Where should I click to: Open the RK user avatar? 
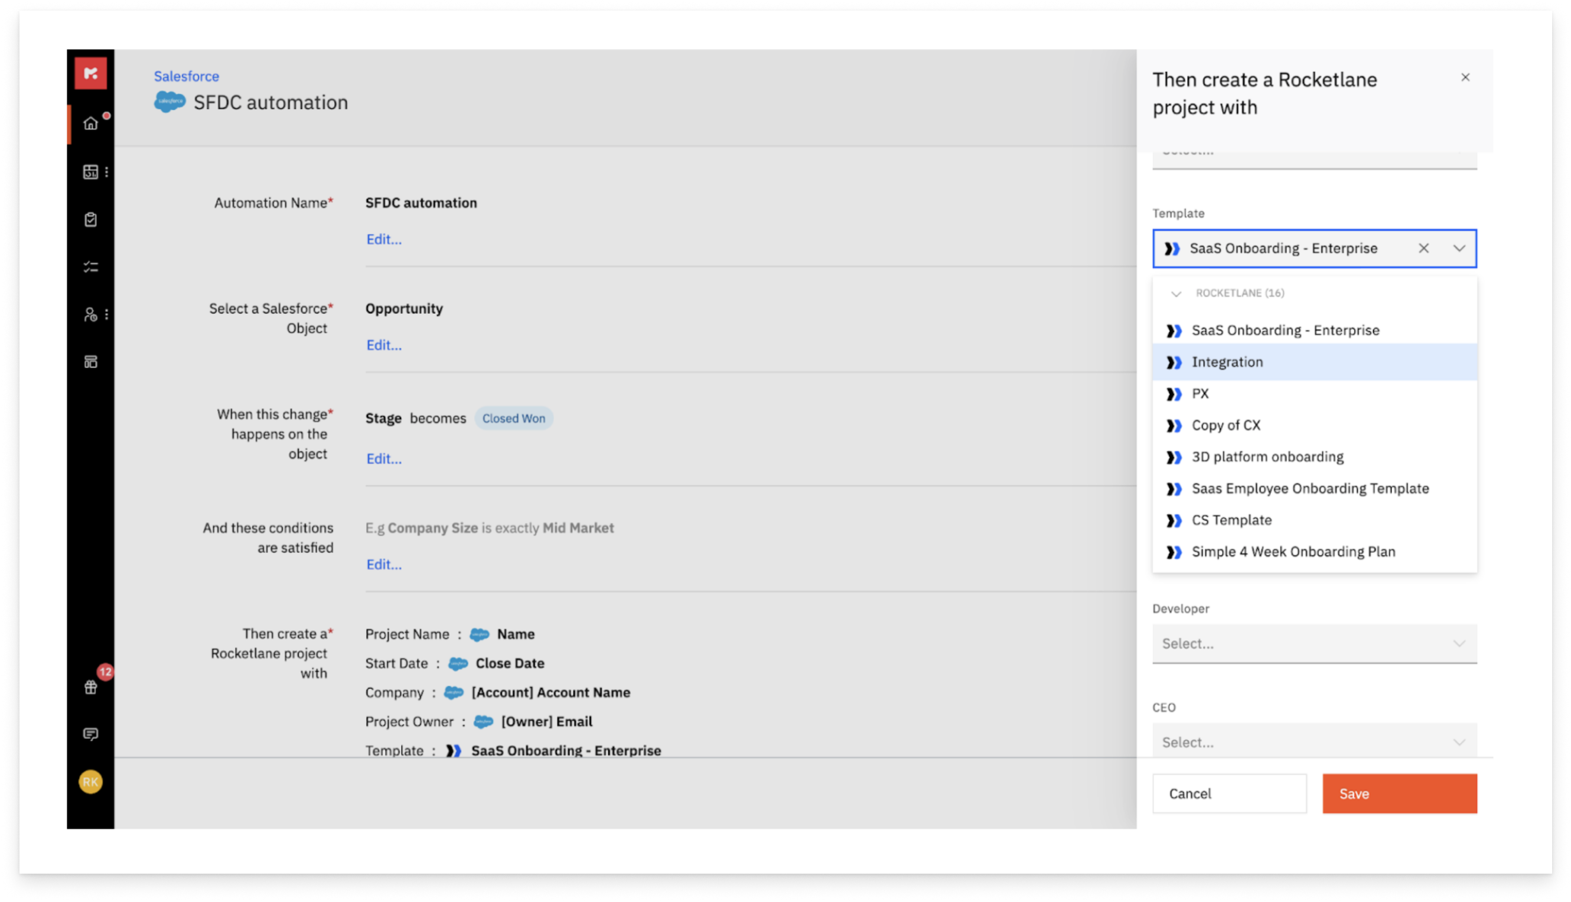(x=90, y=782)
